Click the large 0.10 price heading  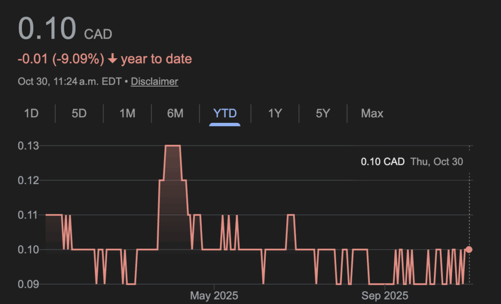[47, 28]
